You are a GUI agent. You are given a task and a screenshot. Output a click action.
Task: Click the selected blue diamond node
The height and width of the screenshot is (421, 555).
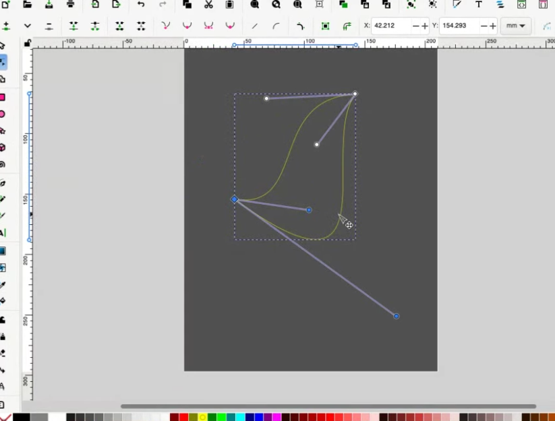click(234, 199)
